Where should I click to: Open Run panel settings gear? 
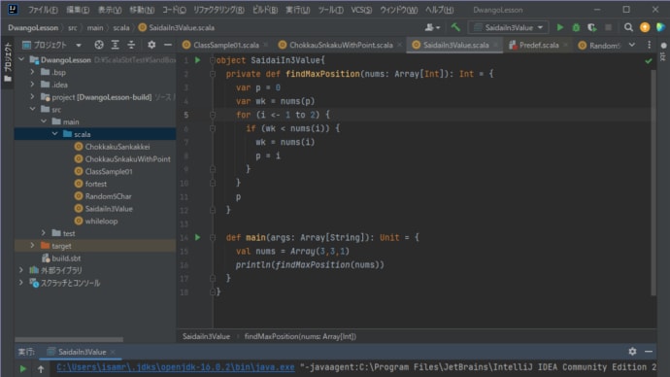coord(632,352)
